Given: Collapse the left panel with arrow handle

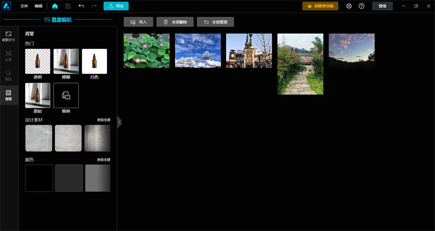Looking at the screenshot, I should coord(119,122).
